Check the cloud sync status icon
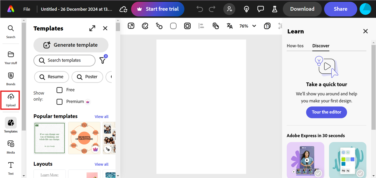The image size is (376, 178). pyautogui.click(x=123, y=9)
